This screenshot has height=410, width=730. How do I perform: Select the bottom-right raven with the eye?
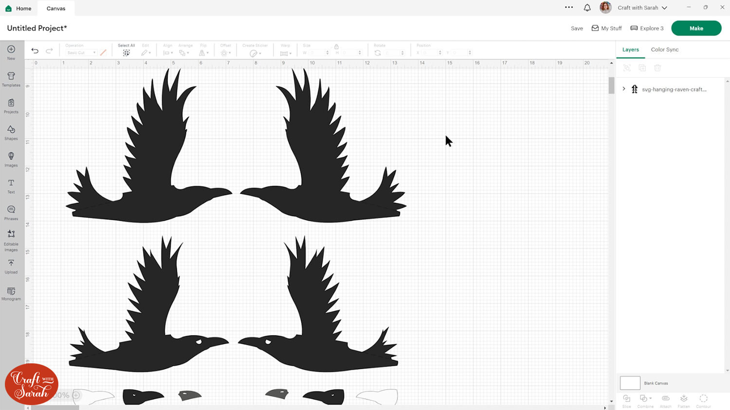318,304
